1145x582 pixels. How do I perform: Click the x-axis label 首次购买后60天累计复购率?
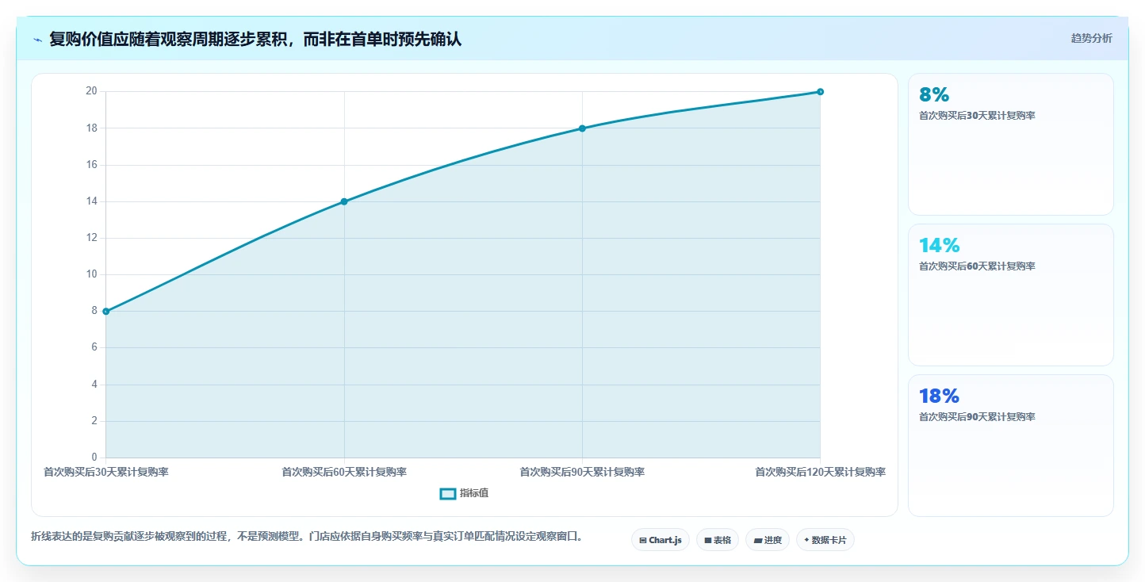pos(344,472)
